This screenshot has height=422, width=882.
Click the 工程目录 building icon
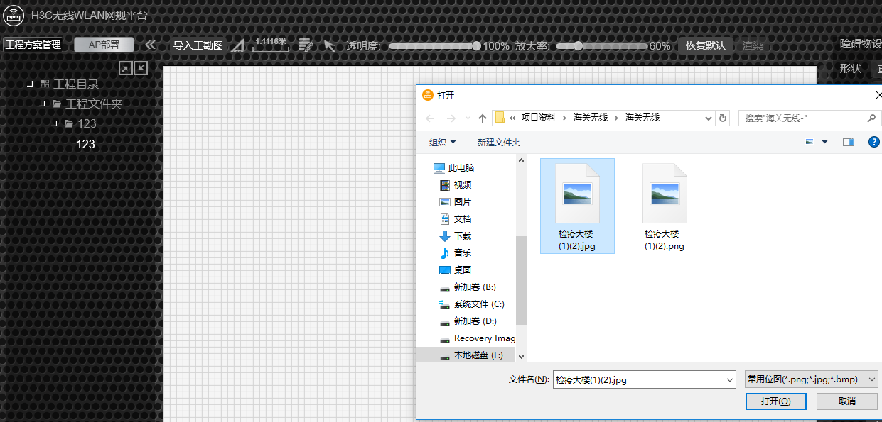pyautogui.click(x=45, y=84)
